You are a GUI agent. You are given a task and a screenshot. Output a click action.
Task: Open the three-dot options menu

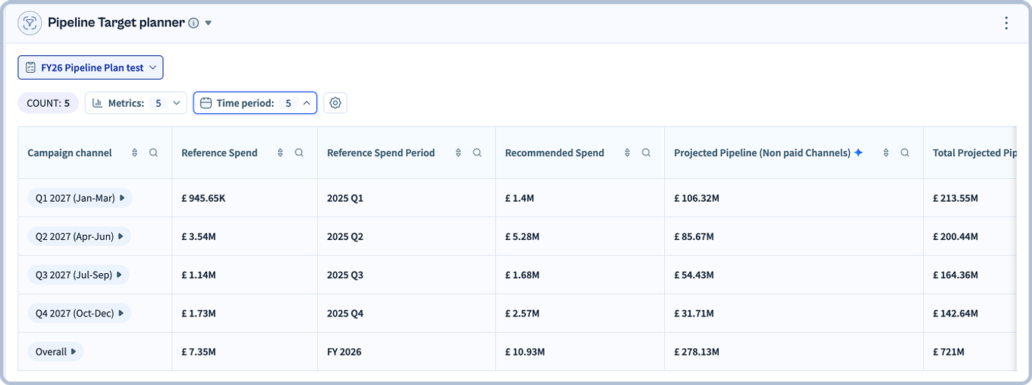coord(1006,23)
